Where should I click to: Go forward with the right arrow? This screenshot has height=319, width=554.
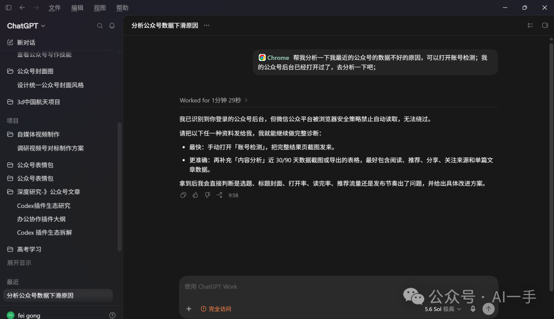(x=36, y=7)
